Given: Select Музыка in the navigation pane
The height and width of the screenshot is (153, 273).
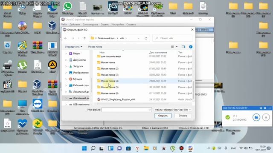Looking at the screenshot, I should (78, 79).
